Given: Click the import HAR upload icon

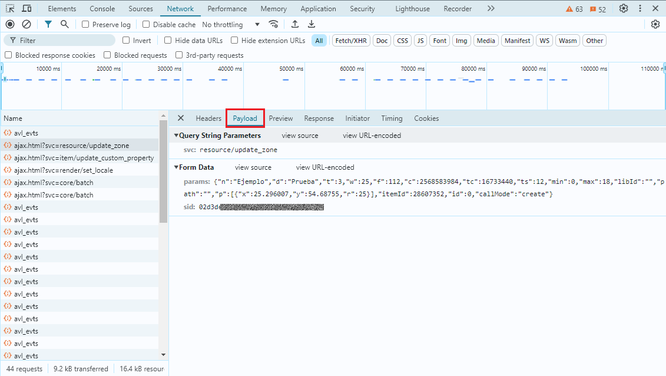Looking at the screenshot, I should pyautogui.click(x=295, y=24).
